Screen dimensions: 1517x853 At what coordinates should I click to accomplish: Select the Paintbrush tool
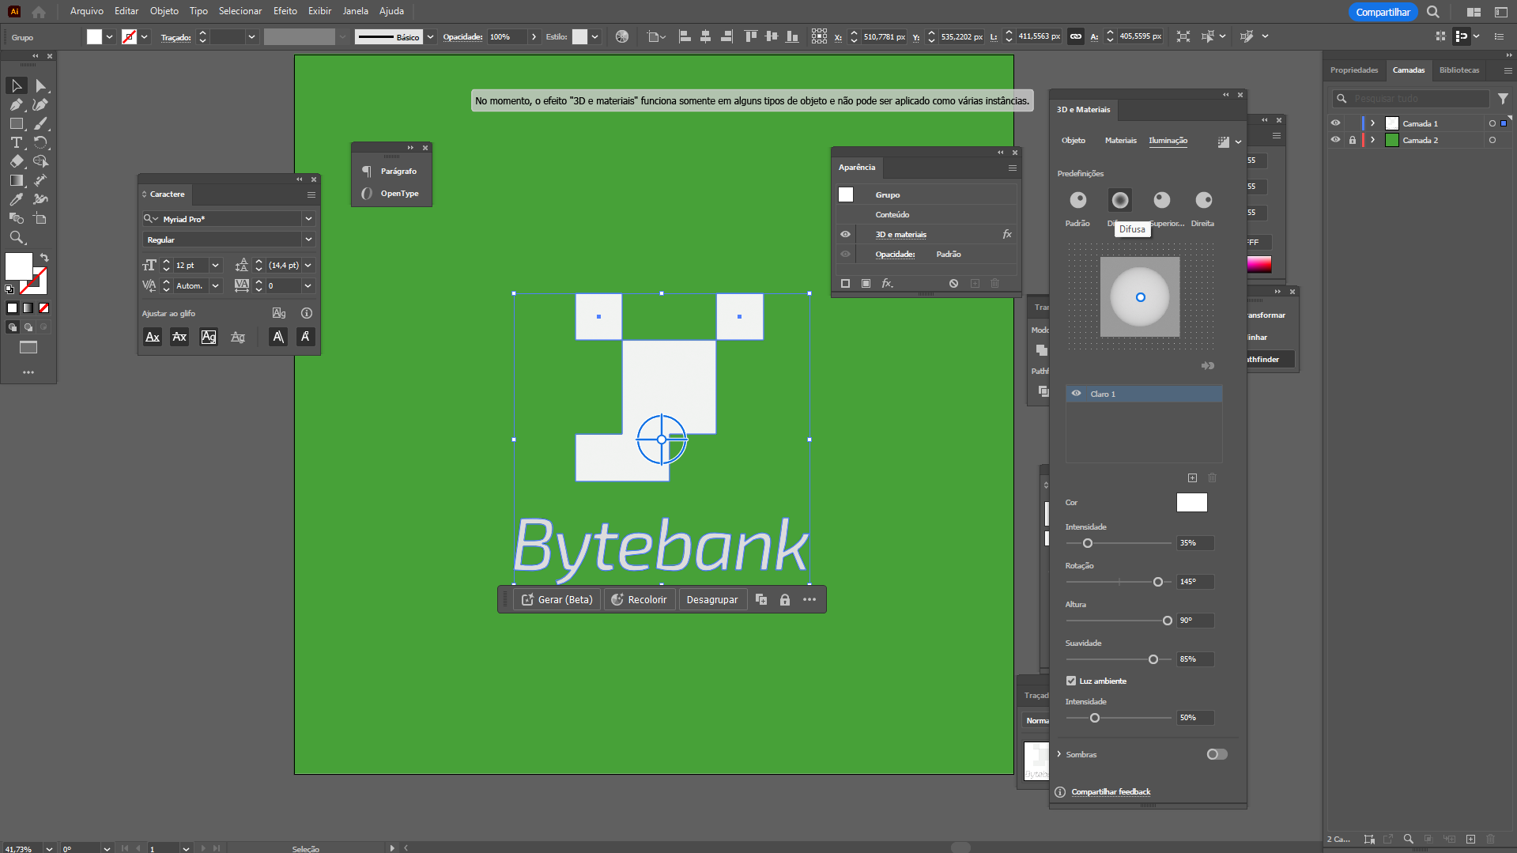point(40,123)
